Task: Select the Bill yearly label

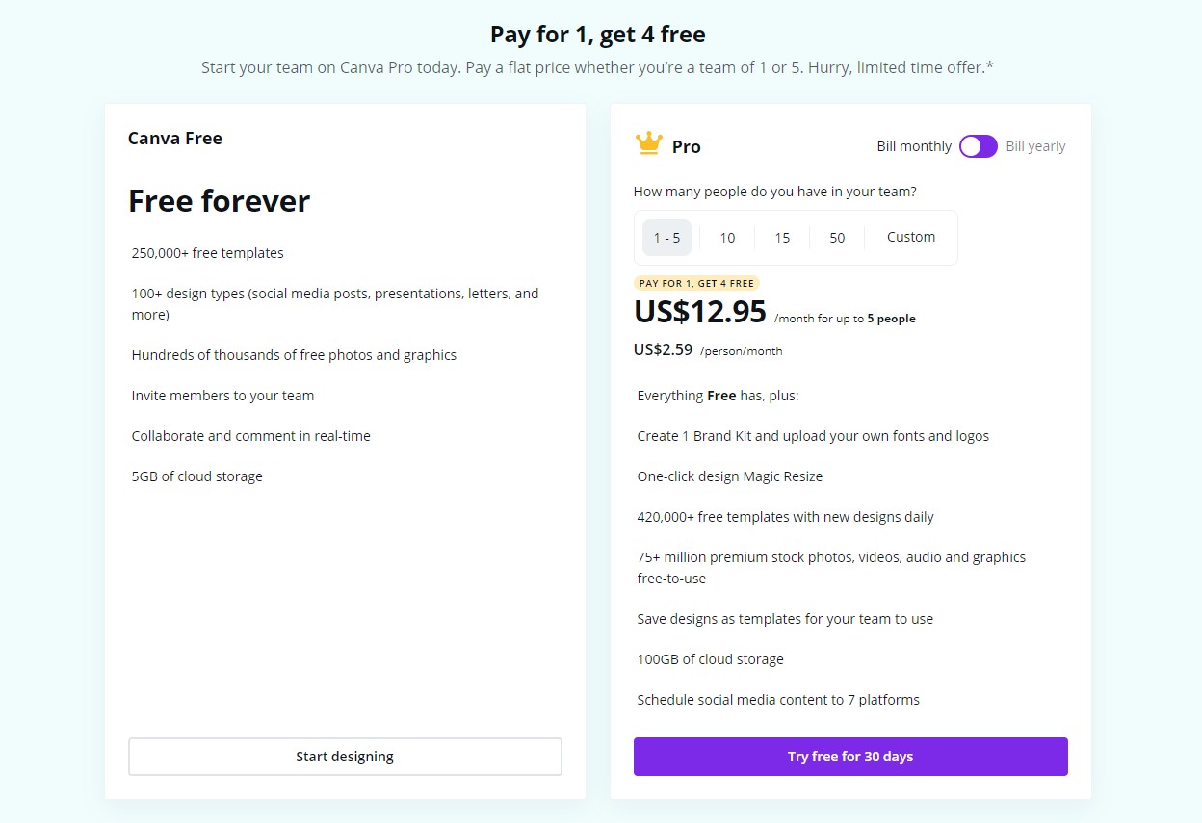Action: (x=1035, y=146)
